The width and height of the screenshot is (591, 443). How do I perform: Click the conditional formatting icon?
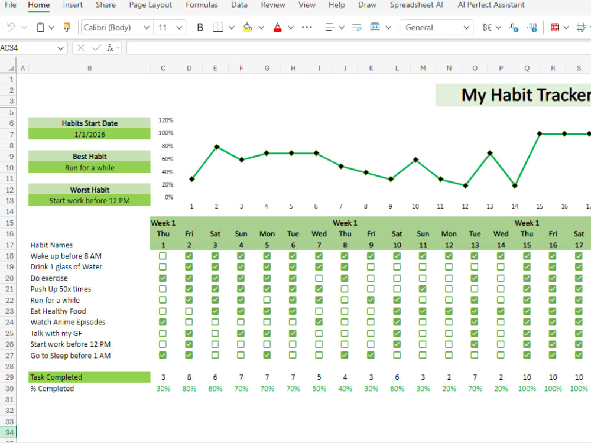pos(555,27)
